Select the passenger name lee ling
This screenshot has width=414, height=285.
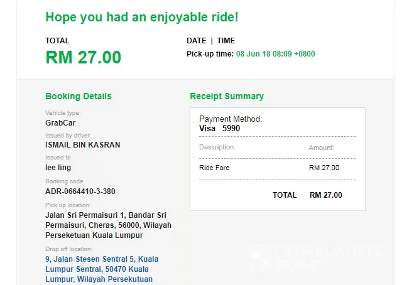point(58,168)
